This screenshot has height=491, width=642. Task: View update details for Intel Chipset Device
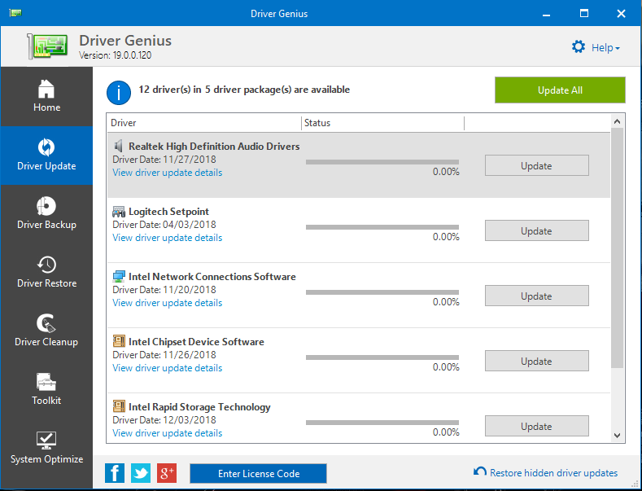click(168, 368)
